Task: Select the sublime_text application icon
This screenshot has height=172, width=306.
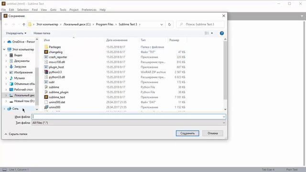Action: pyautogui.click(x=46, y=97)
